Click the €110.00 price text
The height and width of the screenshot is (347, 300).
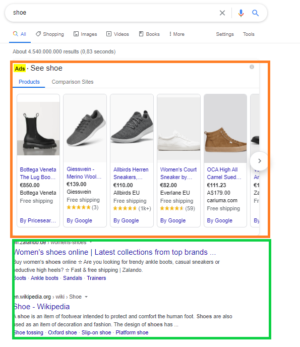pyautogui.click(x=123, y=185)
